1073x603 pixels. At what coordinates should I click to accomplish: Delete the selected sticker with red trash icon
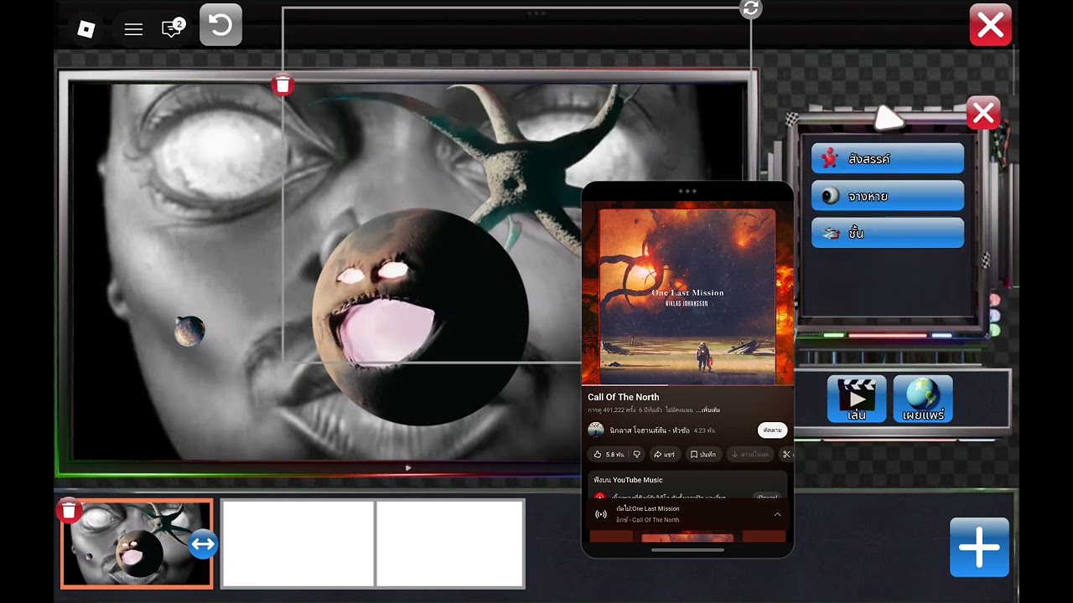point(283,85)
